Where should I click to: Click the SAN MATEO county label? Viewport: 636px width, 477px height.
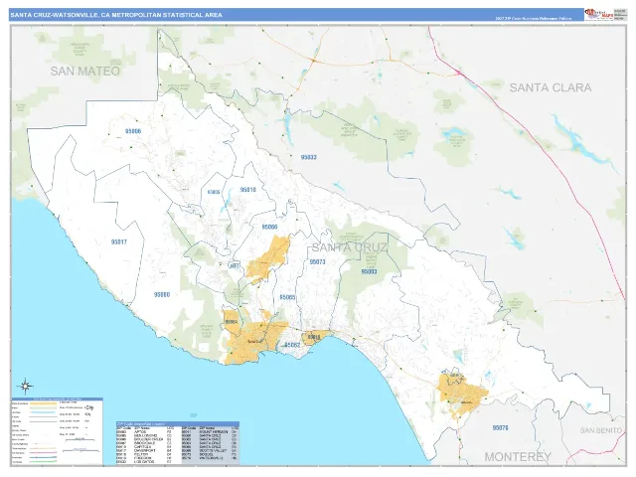(x=85, y=71)
